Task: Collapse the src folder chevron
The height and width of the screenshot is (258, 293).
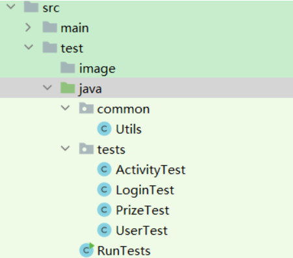Action: coord(11,6)
